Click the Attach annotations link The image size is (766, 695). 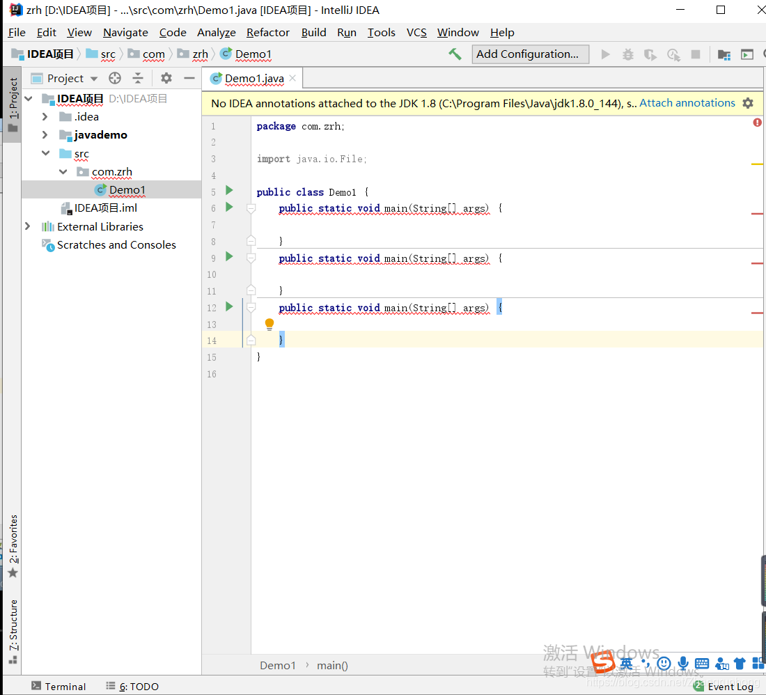(x=687, y=103)
